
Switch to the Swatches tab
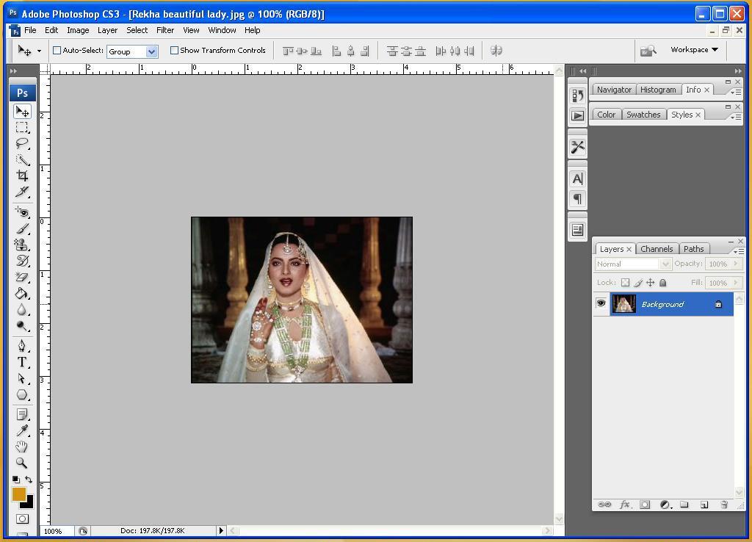643,115
